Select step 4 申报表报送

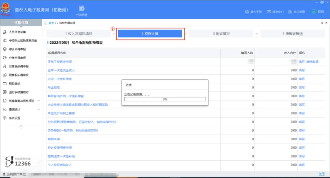pos(292,34)
